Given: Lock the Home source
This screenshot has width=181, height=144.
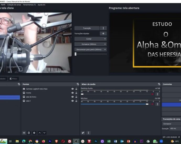Looking at the screenshot, I should 76,93.
